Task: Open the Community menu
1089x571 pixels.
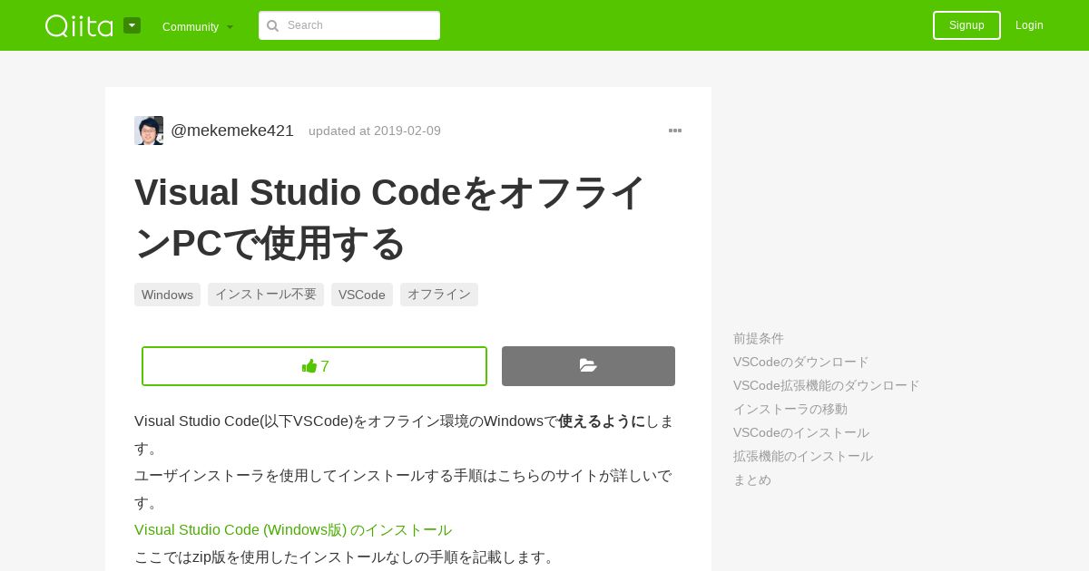Action: click(x=198, y=26)
